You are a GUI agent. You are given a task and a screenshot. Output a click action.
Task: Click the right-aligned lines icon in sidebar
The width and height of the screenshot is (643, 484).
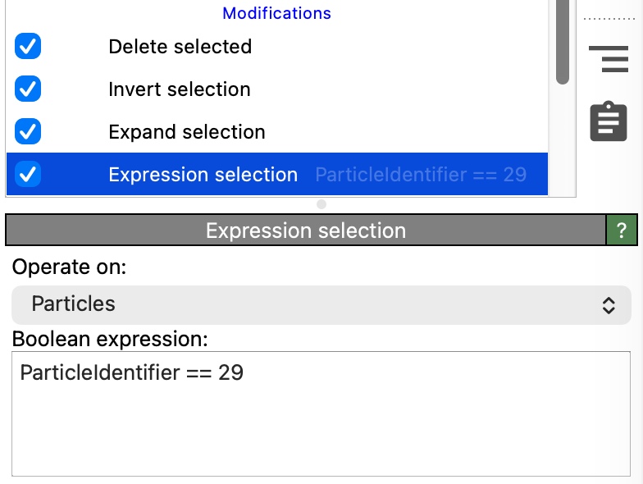pyautogui.click(x=609, y=59)
